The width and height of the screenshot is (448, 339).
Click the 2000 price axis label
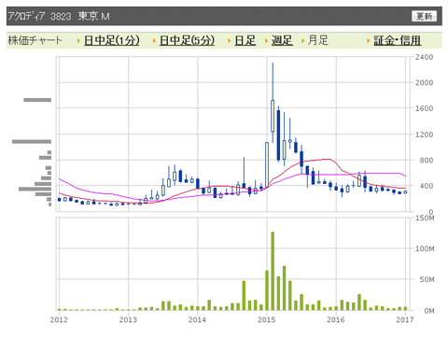(424, 83)
